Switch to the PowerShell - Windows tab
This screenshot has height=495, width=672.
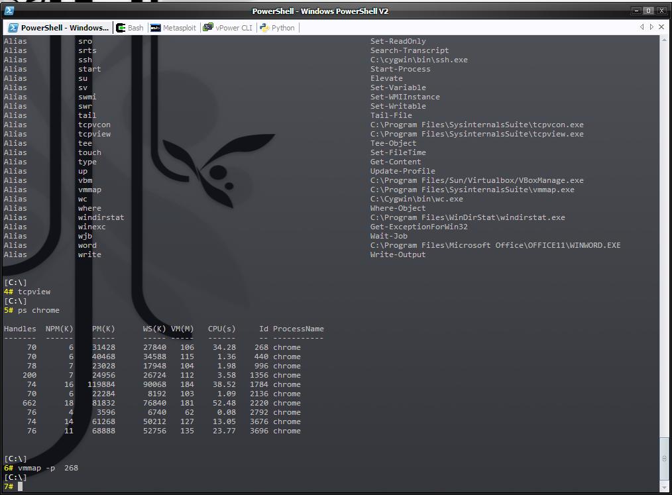pyautogui.click(x=58, y=28)
